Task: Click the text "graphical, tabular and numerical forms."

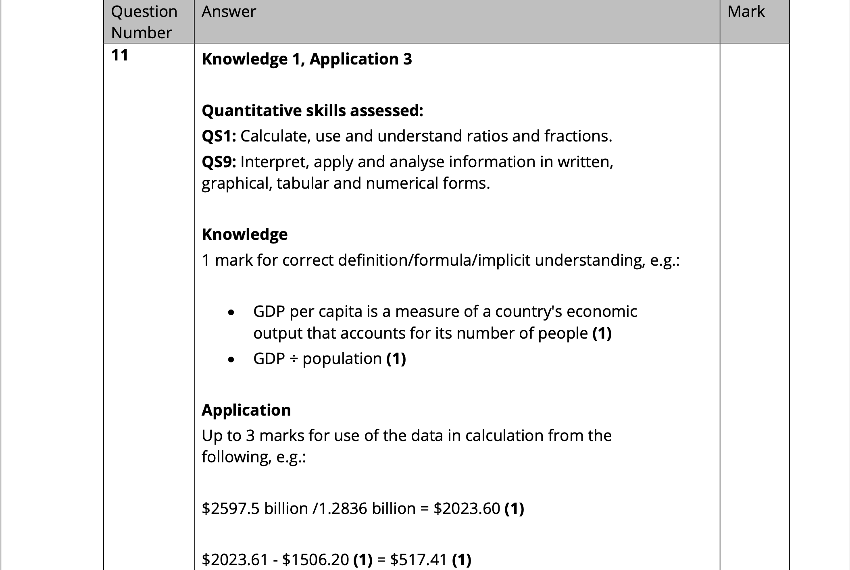Action: 346,183
